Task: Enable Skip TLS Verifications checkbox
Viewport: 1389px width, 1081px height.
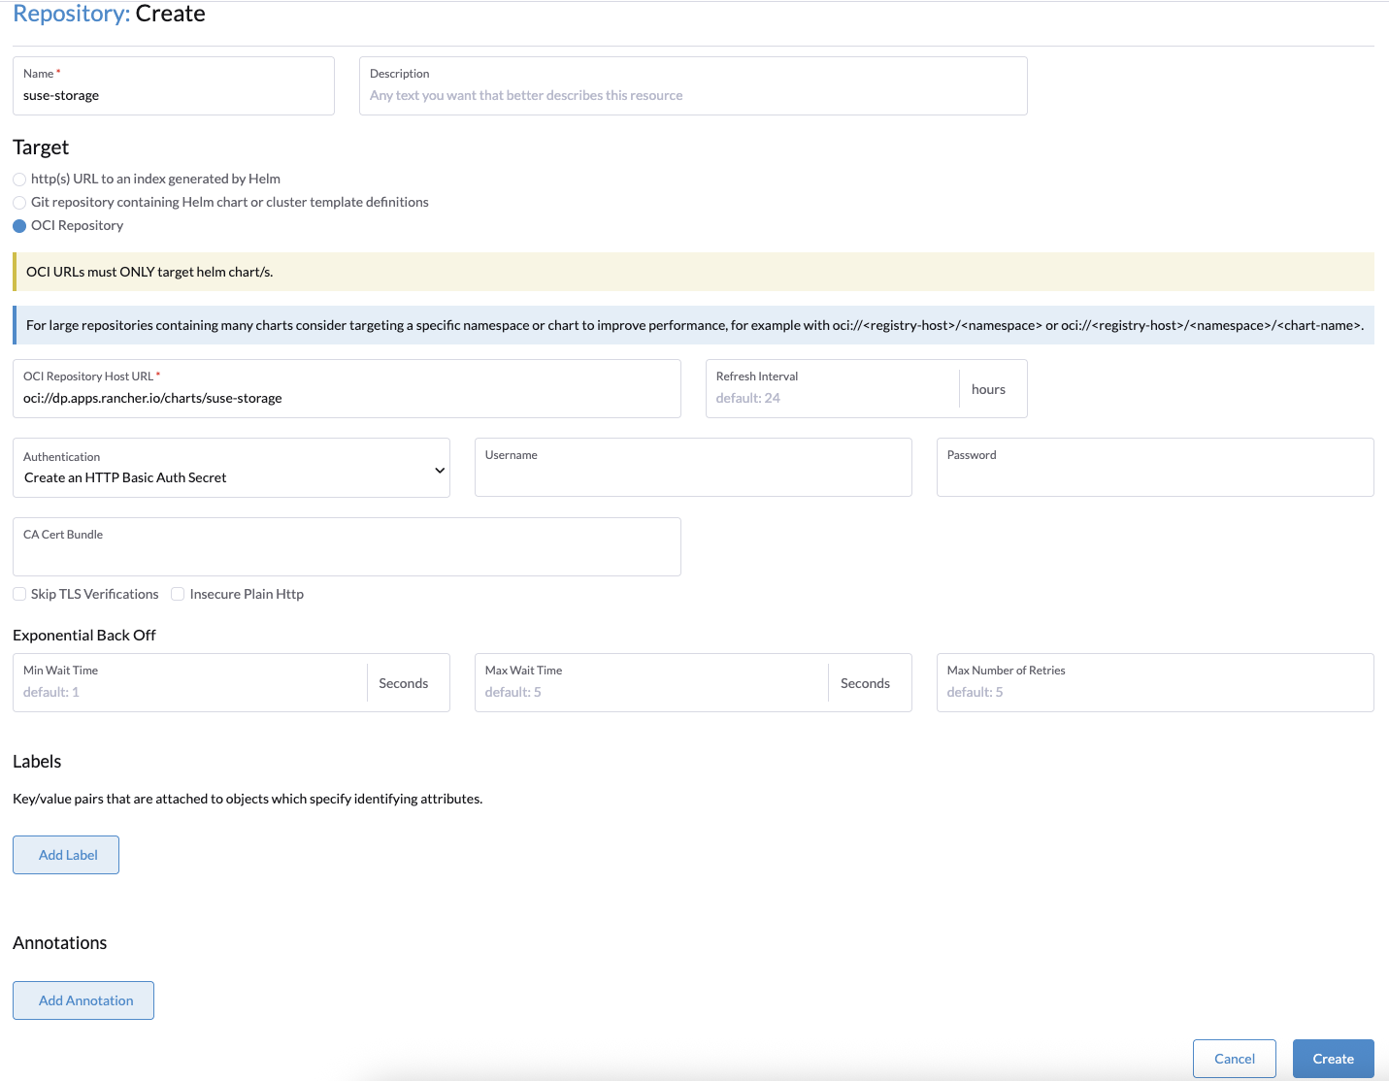Action: pyautogui.click(x=19, y=594)
